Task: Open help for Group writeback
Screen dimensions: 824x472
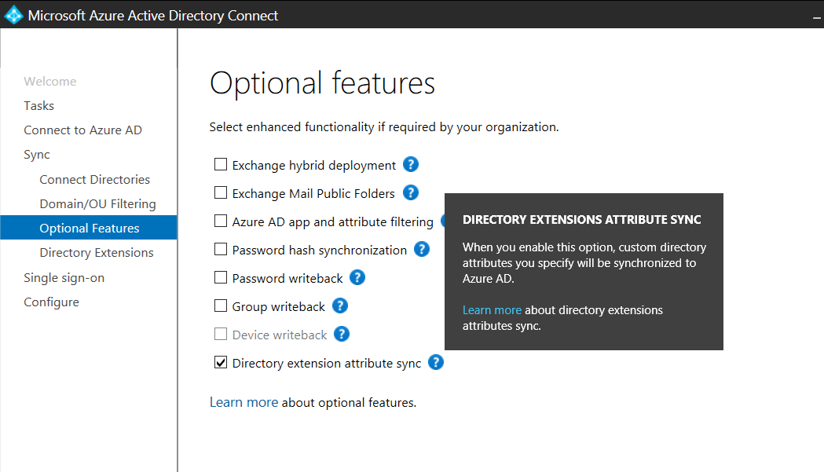Action: (340, 306)
